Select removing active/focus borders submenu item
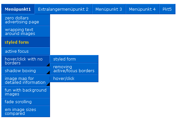Viewport: 182px width, 121px height. (x=74, y=69)
